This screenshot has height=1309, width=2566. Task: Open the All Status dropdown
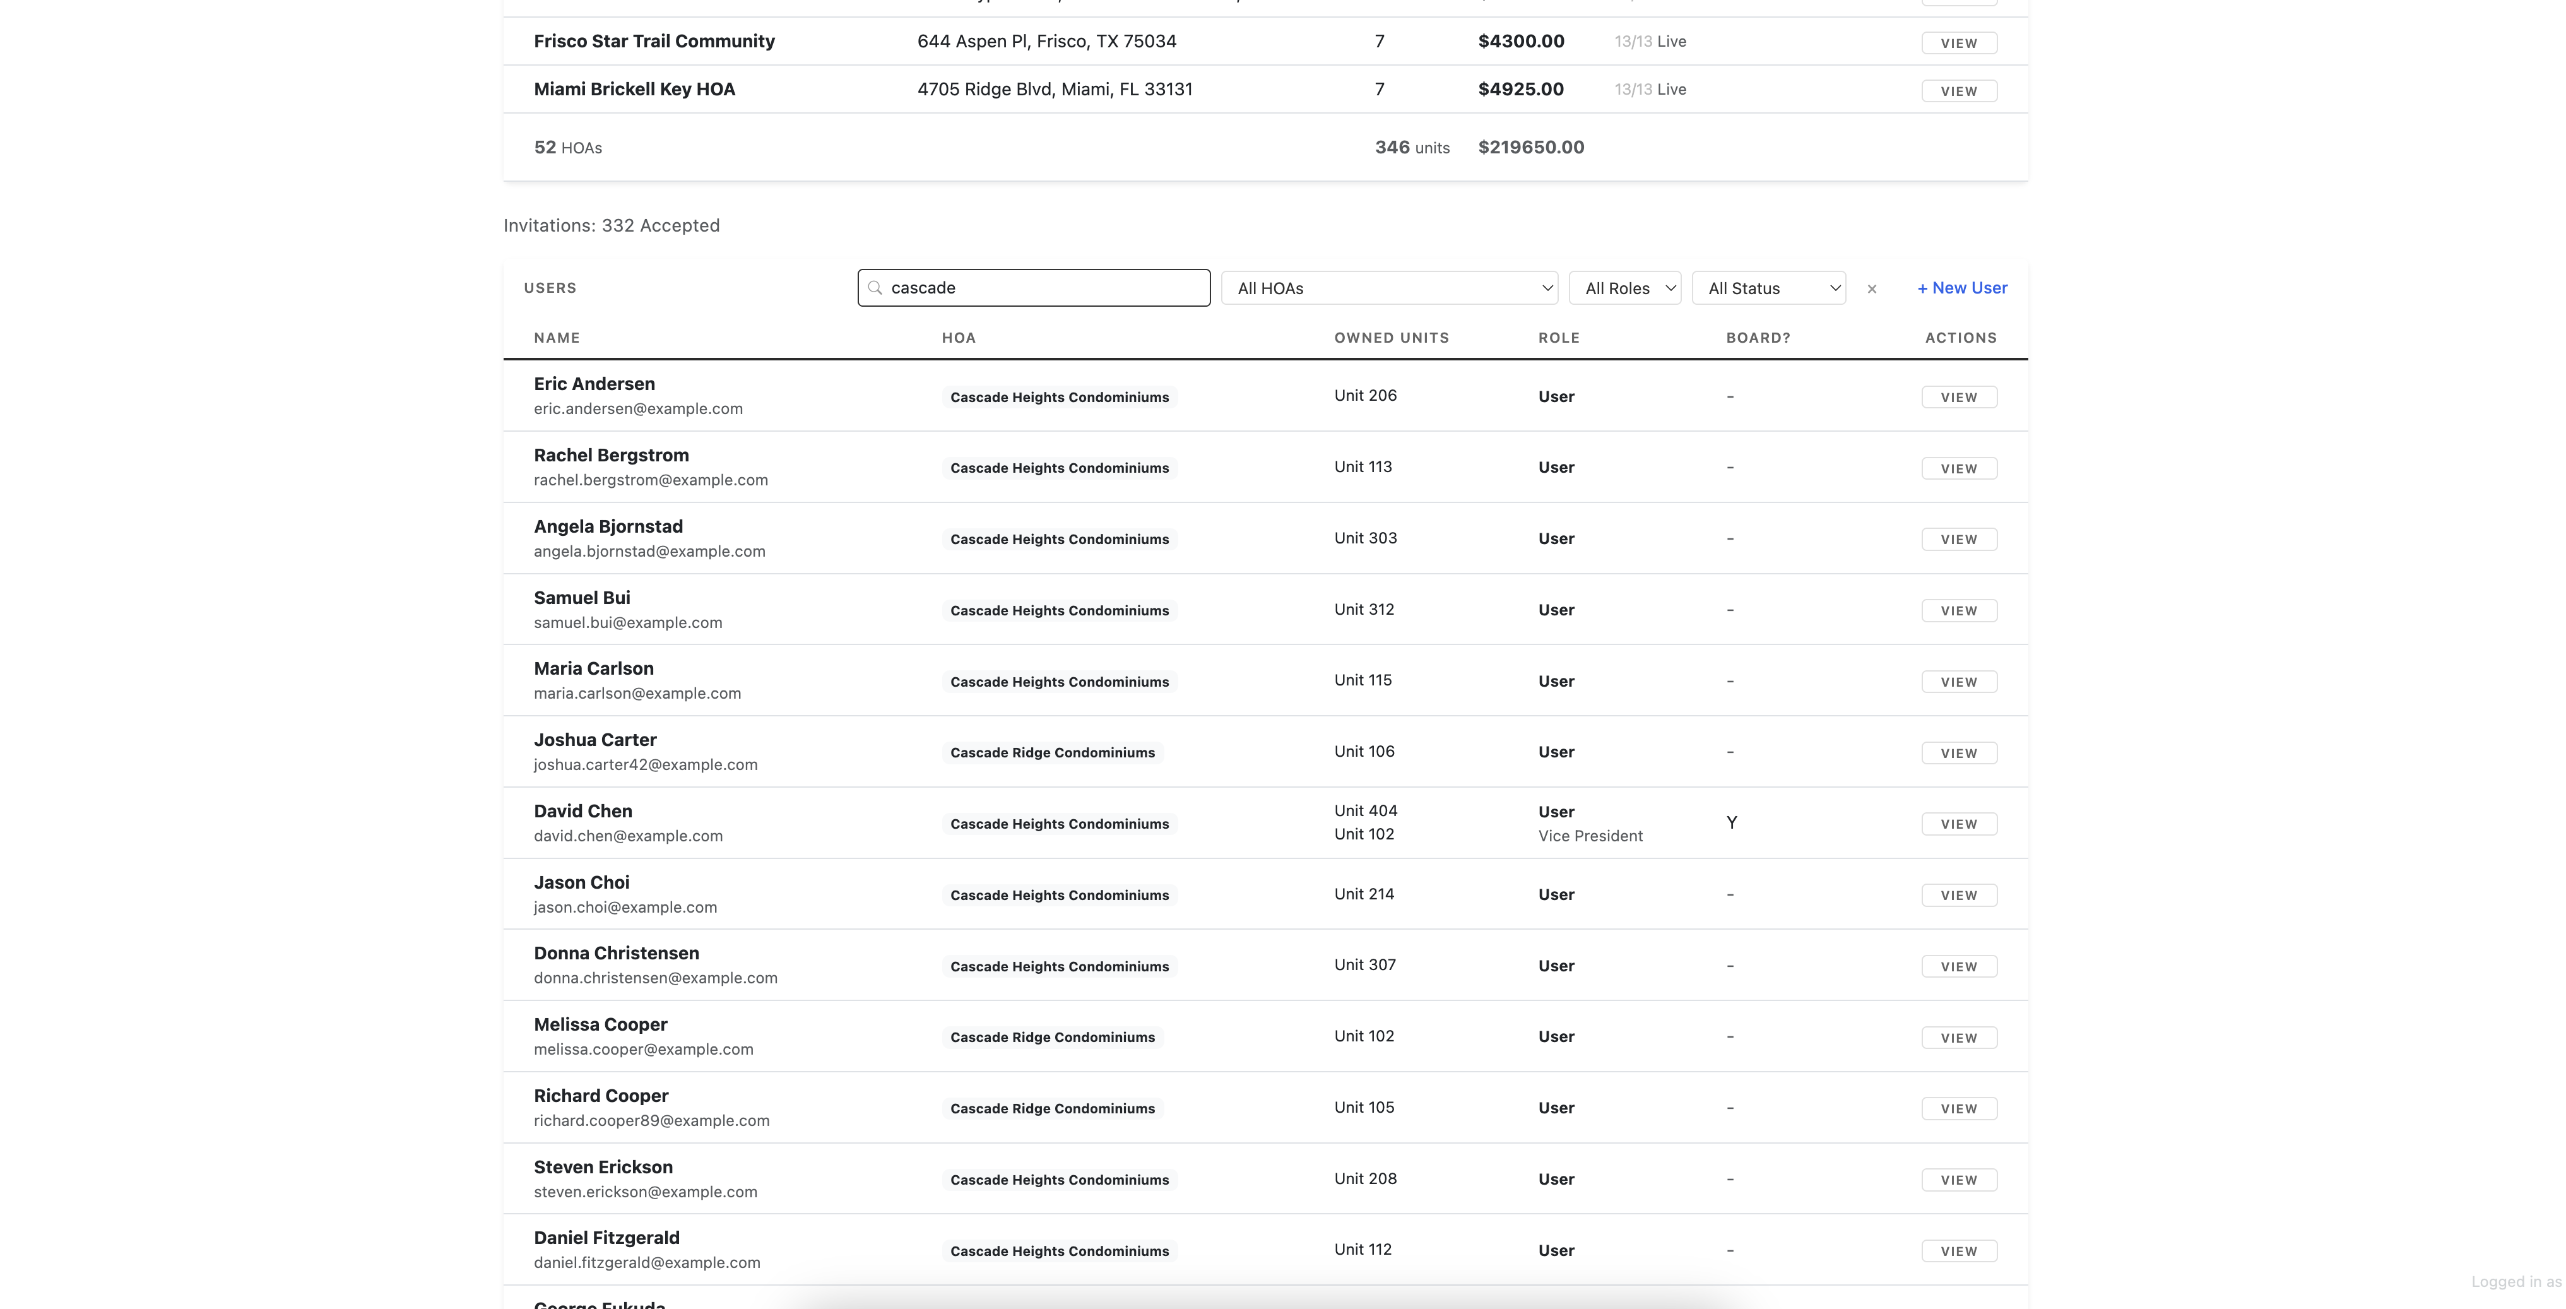[x=1769, y=288]
